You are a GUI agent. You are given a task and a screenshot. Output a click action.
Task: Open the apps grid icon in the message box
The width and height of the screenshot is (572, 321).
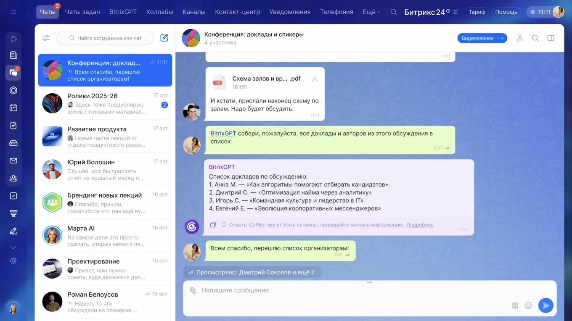click(515, 305)
